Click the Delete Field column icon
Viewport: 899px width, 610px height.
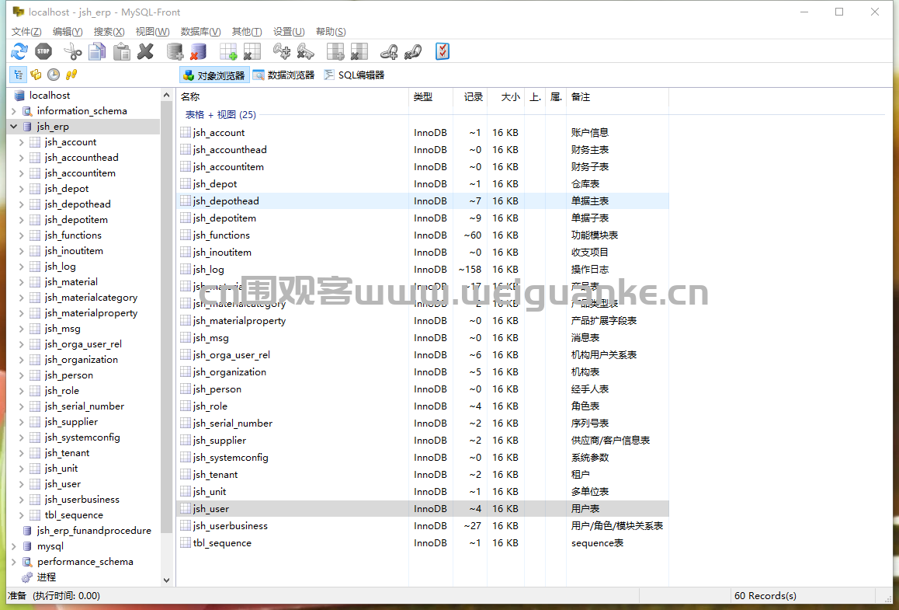tap(359, 51)
